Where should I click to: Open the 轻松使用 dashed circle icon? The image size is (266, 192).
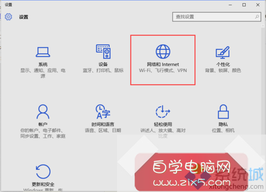[x=163, y=112]
